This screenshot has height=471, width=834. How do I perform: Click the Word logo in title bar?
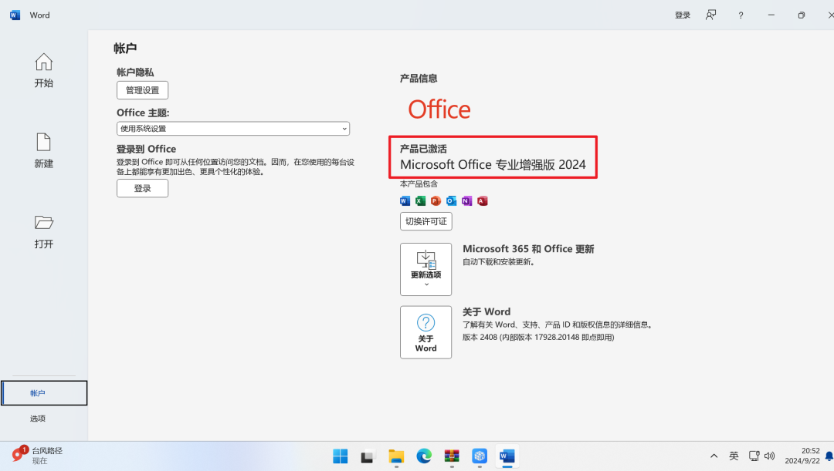[x=15, y=15]
